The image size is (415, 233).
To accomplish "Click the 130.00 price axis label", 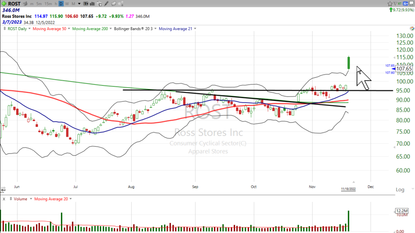I will 405,36.
